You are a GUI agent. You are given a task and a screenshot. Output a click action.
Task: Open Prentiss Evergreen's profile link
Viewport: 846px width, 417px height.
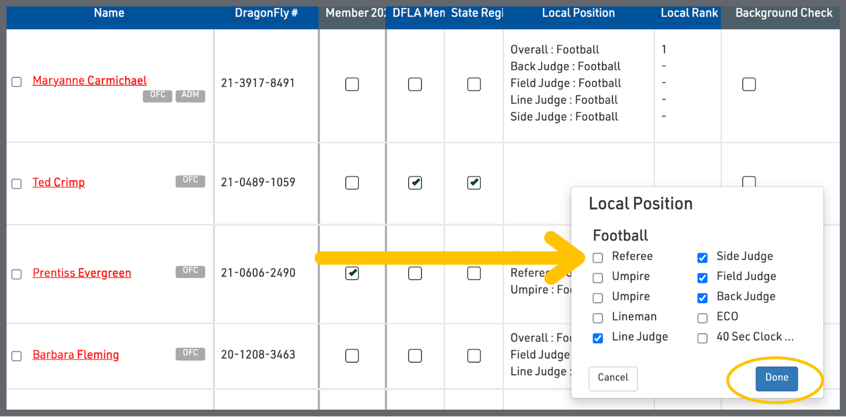coord(82,273)
